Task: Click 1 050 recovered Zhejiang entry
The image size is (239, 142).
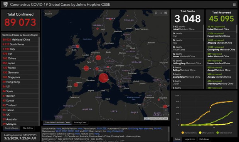Action: [x=221, y=42]
